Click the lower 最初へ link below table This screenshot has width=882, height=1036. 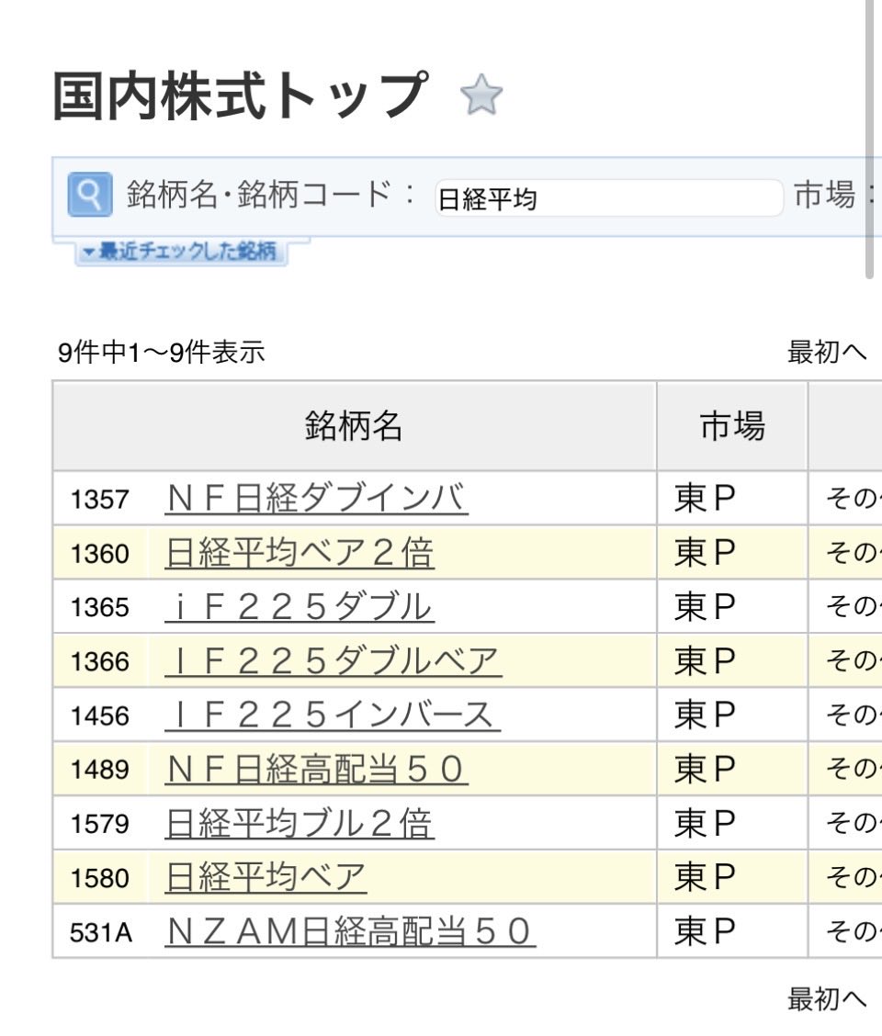(827, 998)
